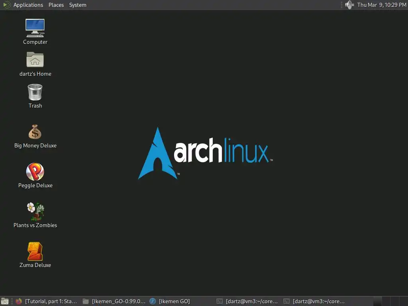Image resolution: width=408 pixels, height=306 pixels.
Task: Restore the Firefox Tutorial, part 1 window
Action: [47, 301]
